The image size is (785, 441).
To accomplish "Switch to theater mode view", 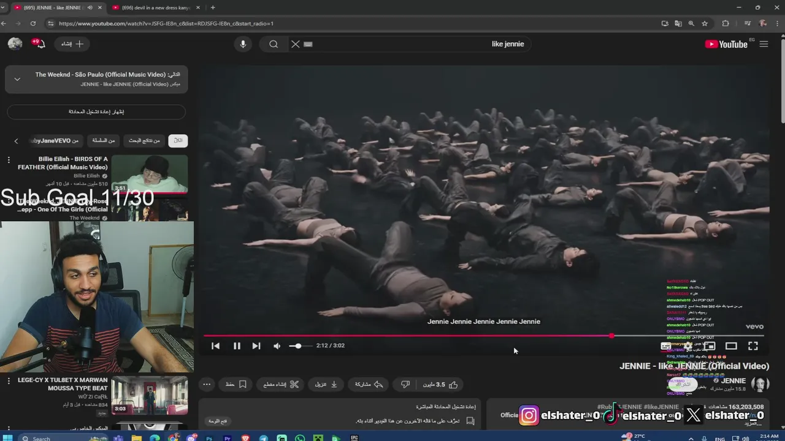I will pyautogui.click(x=731, y=346).
